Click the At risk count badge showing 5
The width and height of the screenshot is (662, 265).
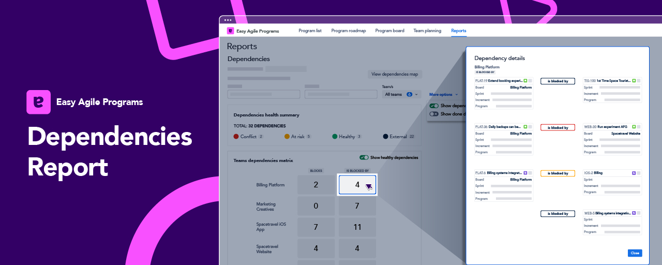pos(309,137)
